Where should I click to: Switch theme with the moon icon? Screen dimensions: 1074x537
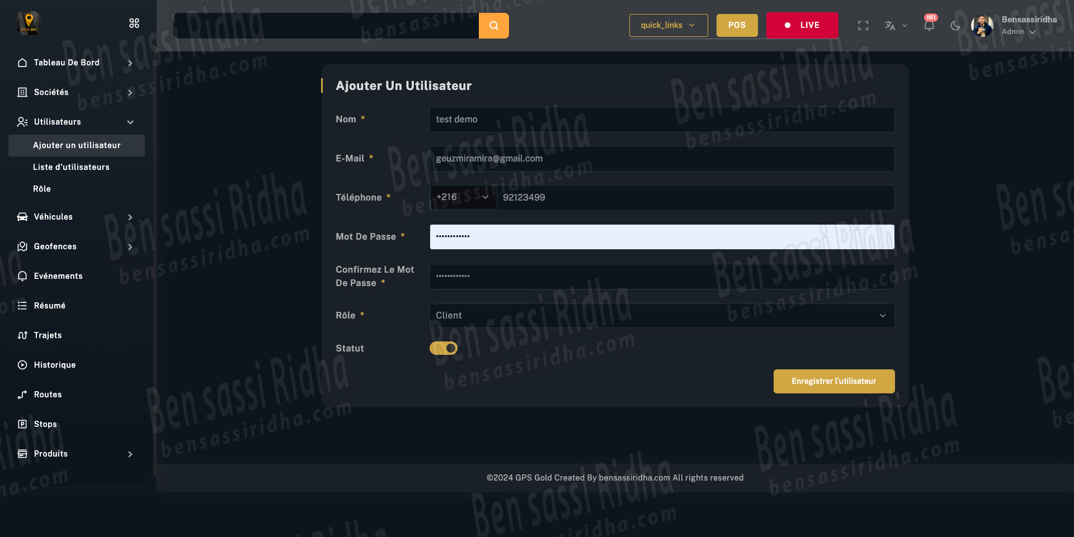coord(955,26)
